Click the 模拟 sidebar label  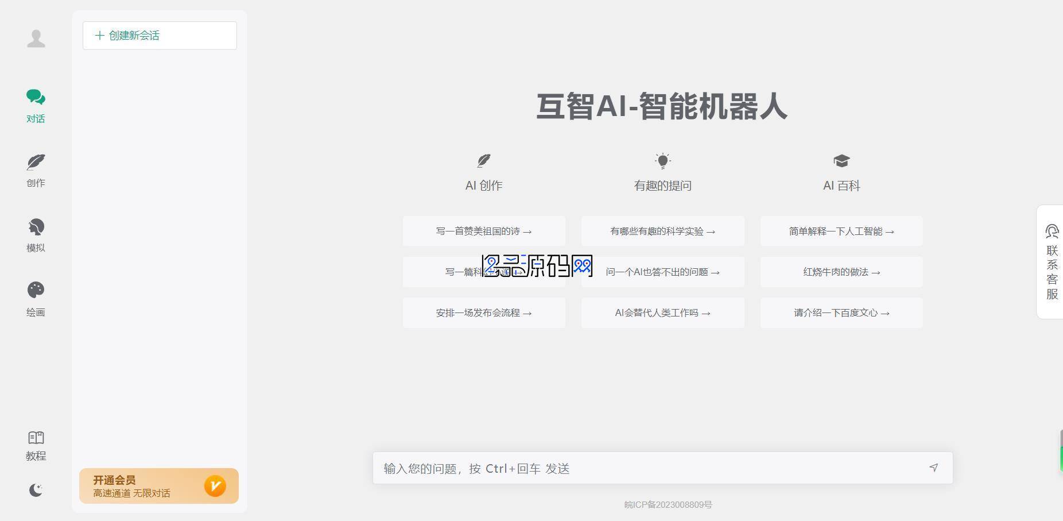pyautogui.click(x=36, y=248)
